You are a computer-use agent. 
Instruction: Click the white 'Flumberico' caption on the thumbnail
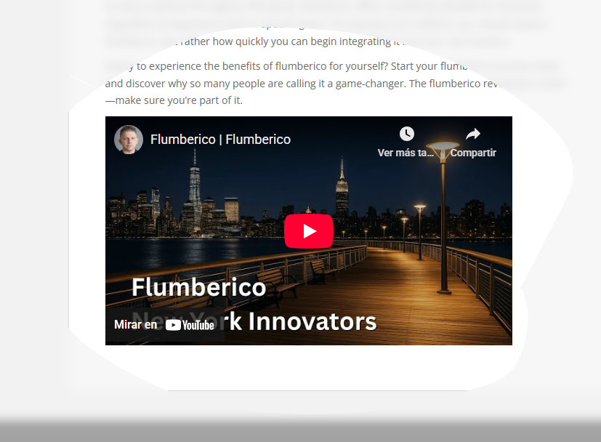tap(198, 287)
